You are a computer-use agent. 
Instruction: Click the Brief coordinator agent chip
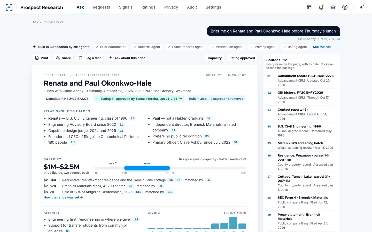pos(110,47)
